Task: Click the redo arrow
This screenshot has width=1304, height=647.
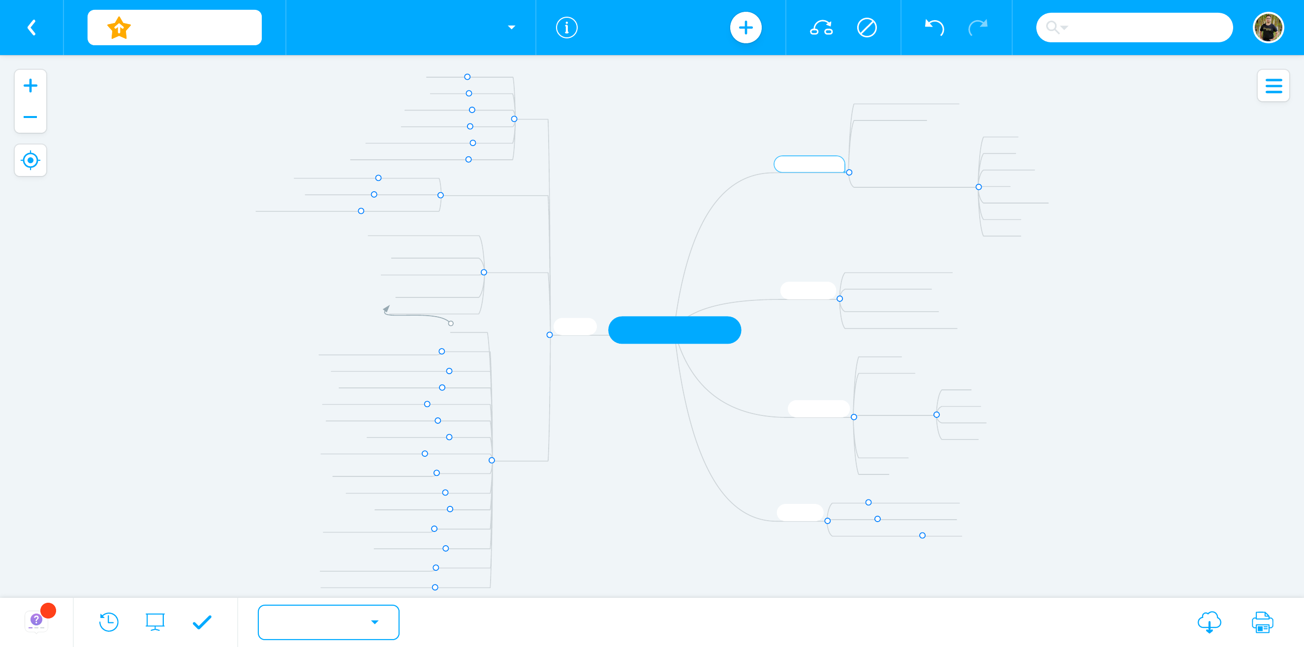Action: pos(978,28)
